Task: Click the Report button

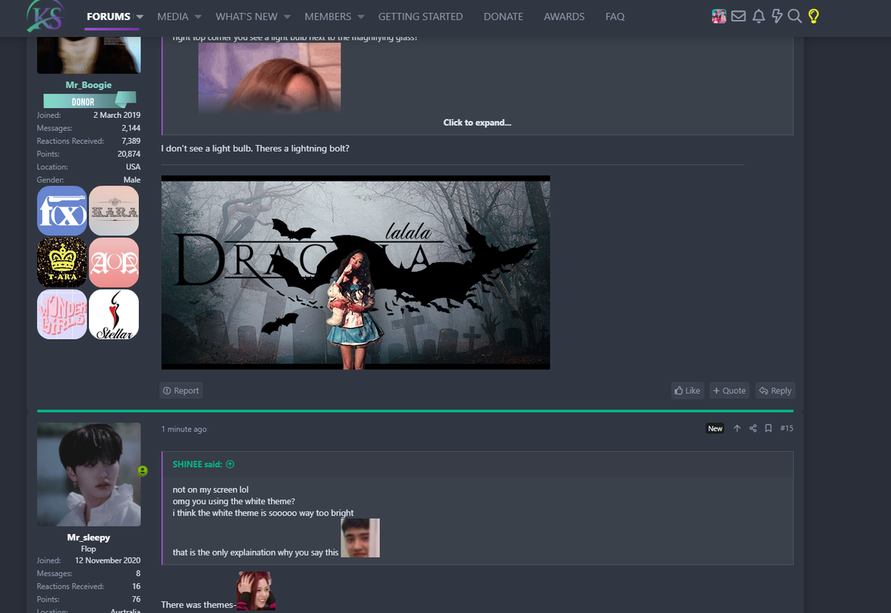Action: [x=181, y=391]
